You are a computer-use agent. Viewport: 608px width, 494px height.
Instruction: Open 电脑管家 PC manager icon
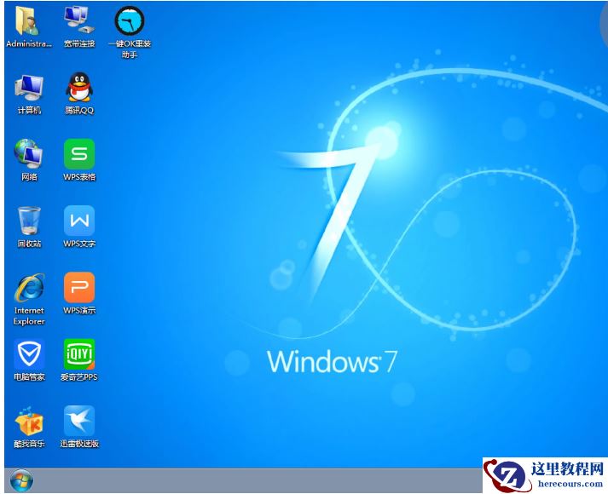click(x=29, y=353)
